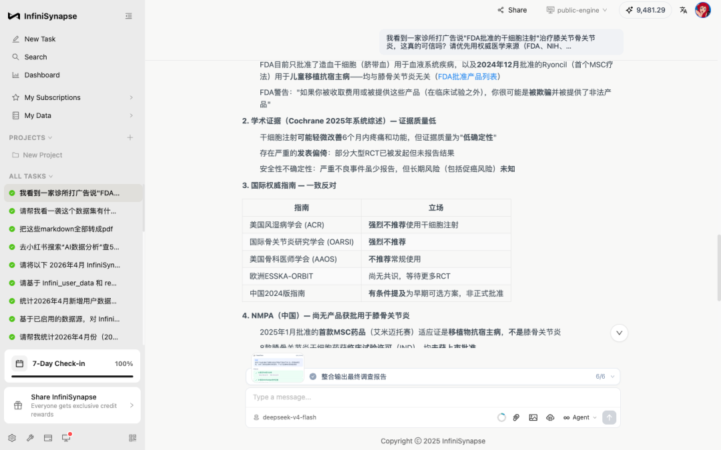Open the FDA批准产品列表 link

(x=467, y=77)
